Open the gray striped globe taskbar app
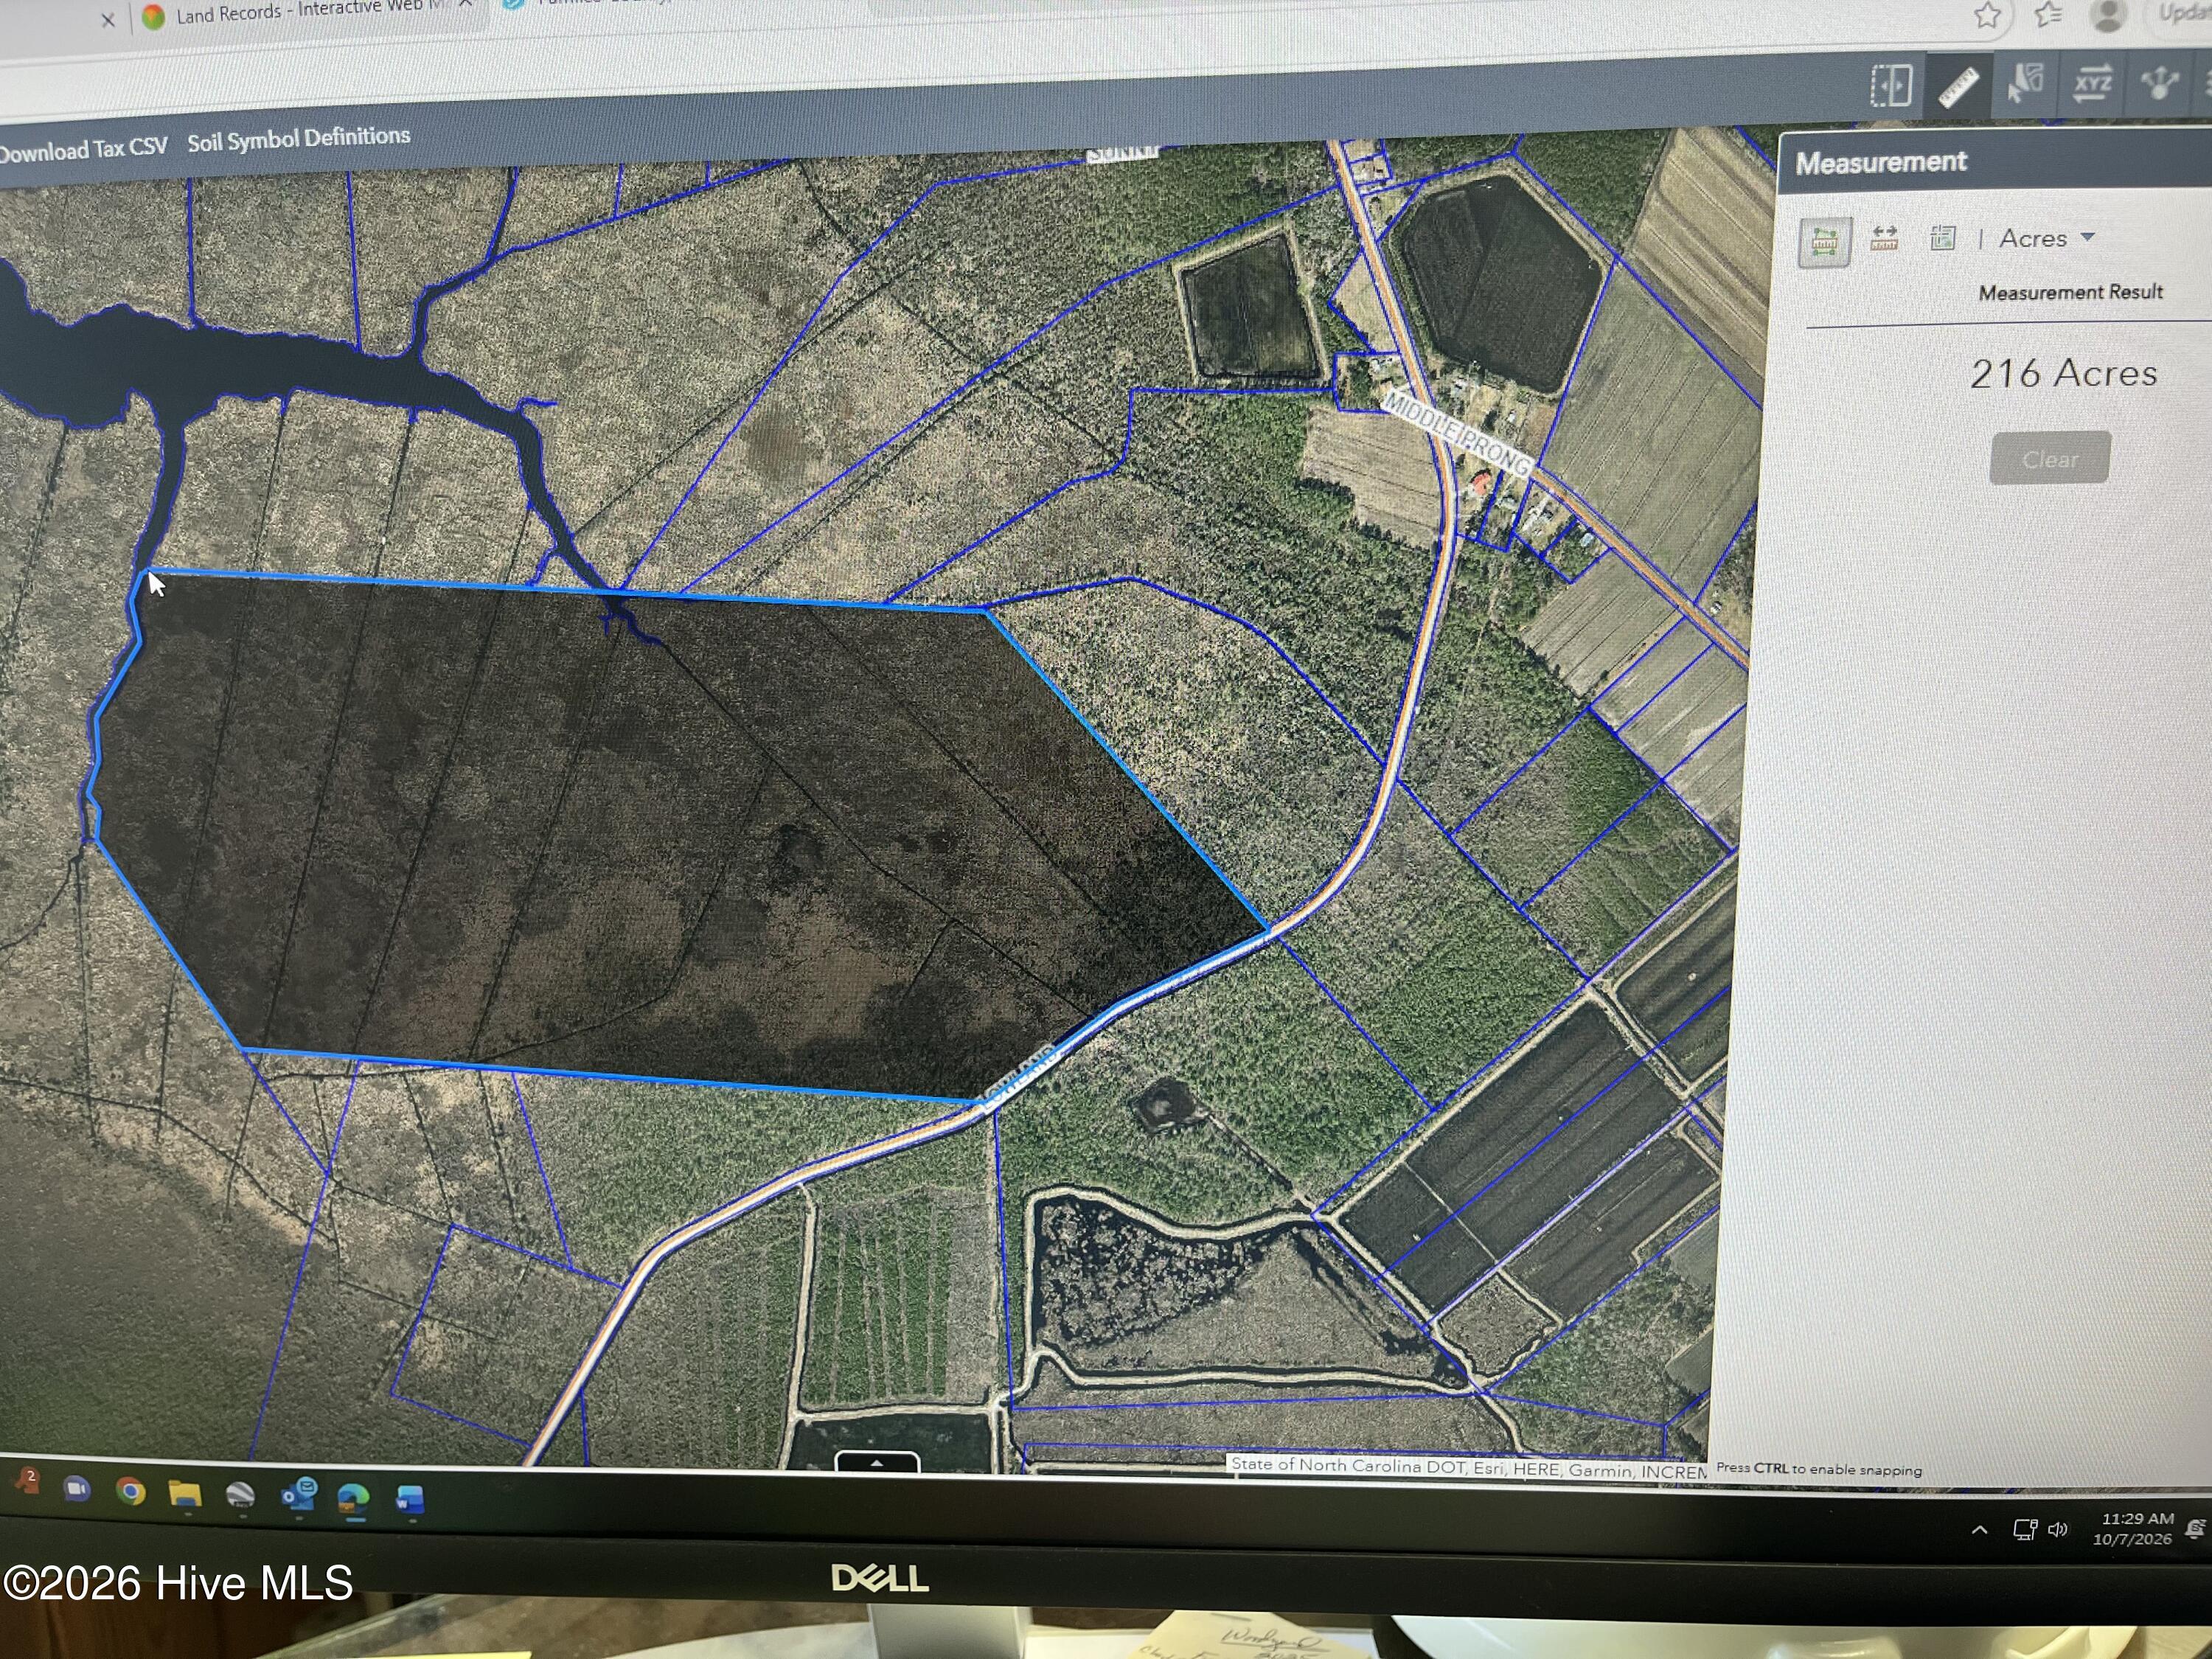 [x=240, y=1495]
